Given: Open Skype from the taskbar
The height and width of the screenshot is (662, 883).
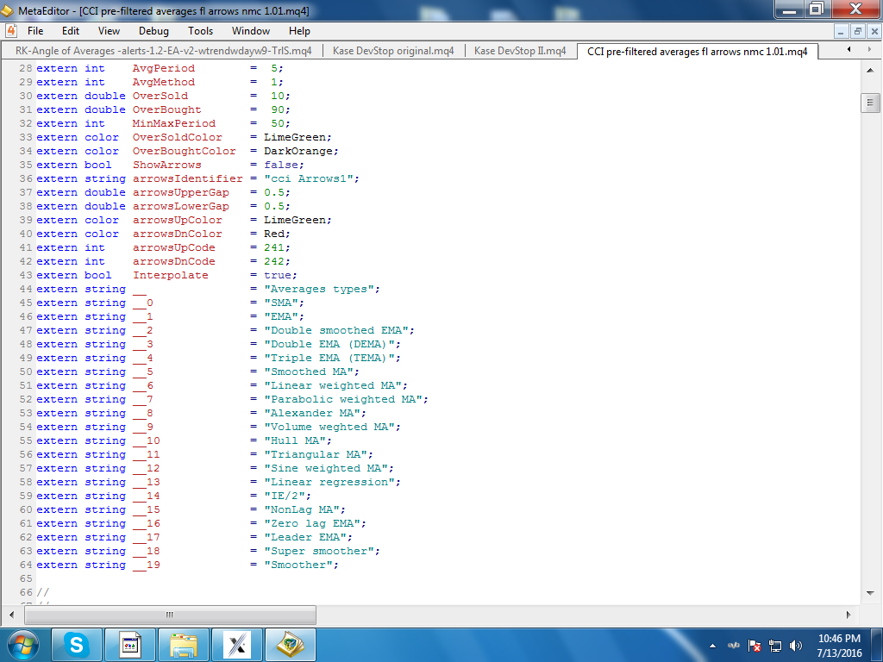Looking at the screenshot, I should [x=77, y=645].
